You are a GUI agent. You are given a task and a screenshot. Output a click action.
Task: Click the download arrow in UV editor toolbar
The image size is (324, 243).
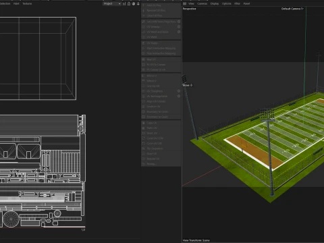click(138, 3)
